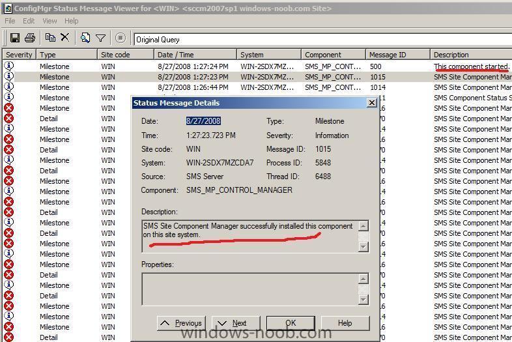Click 'SMS Component Status S' description cell
512x342 pixels.
[x=472, y=98]
